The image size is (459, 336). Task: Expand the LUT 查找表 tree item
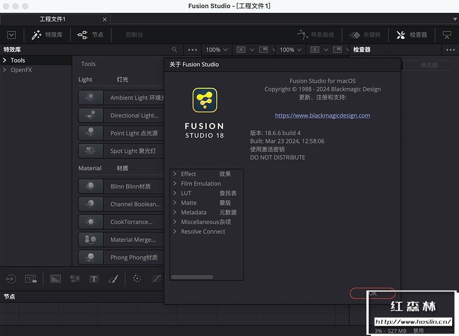coord(175,193)
